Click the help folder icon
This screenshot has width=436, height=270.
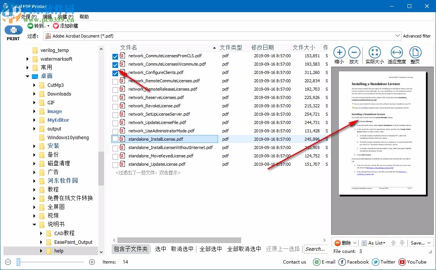pos(49,251)
